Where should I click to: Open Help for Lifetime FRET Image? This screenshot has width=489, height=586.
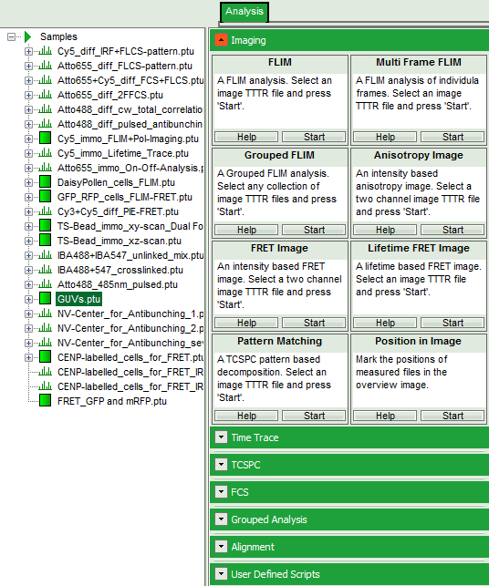(x=385, y=323)
